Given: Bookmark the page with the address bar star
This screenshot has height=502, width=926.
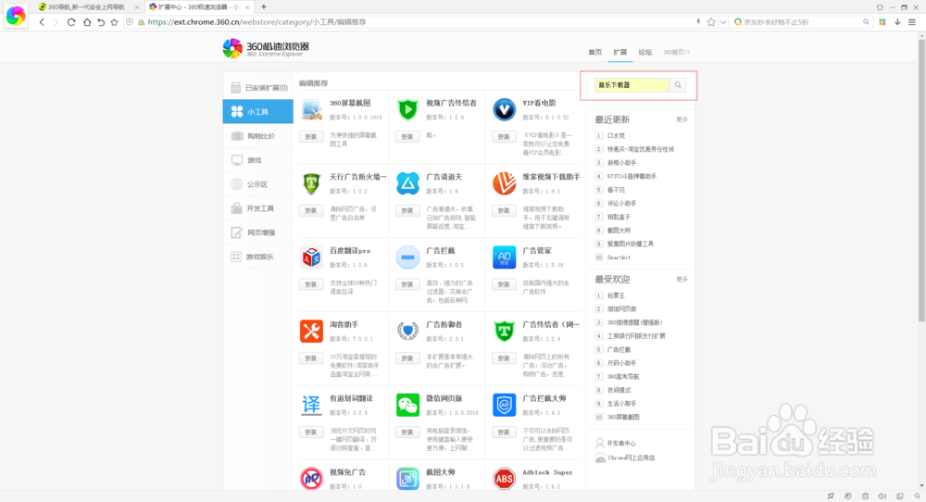Looking at the screenshot, I should pyautogui.click(x=711, y=22).
